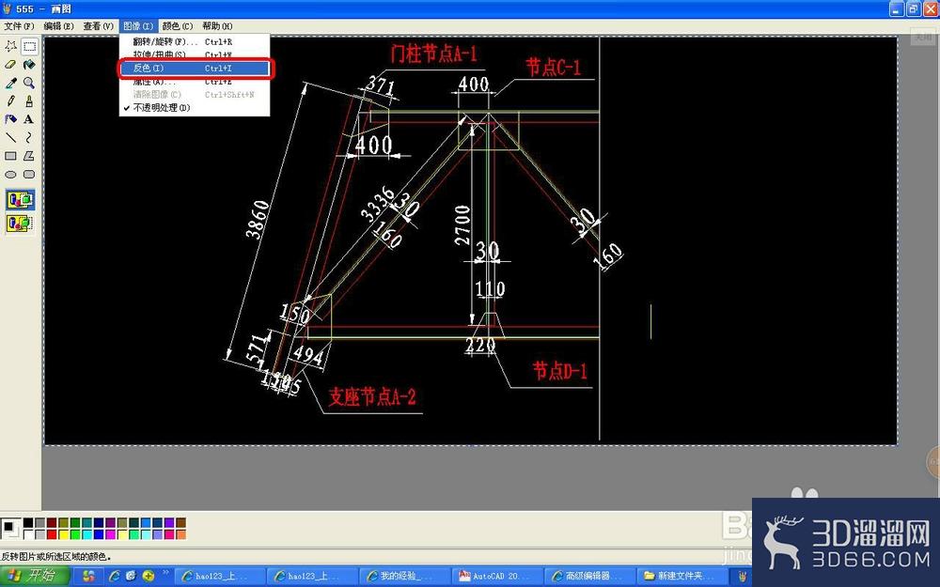Enable opaque selection mode option icon
The height and width of the screenshot is (587, 940).
coord(20,199)
